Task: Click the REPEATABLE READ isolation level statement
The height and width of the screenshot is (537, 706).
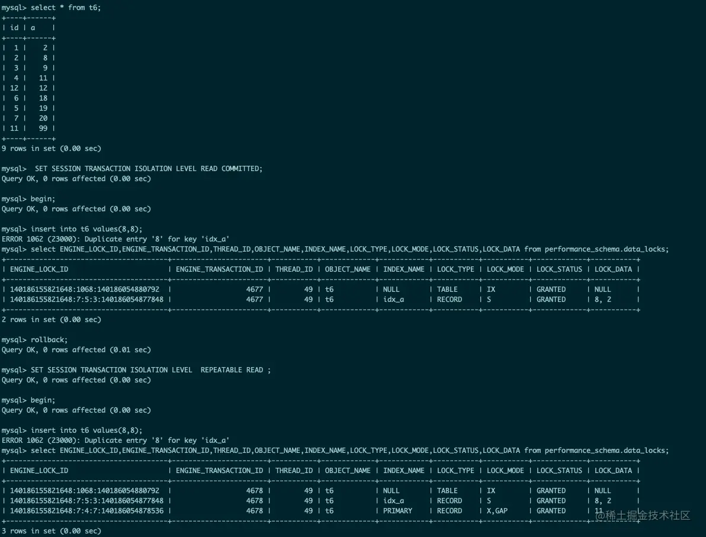Action: (x=151, y=370)
